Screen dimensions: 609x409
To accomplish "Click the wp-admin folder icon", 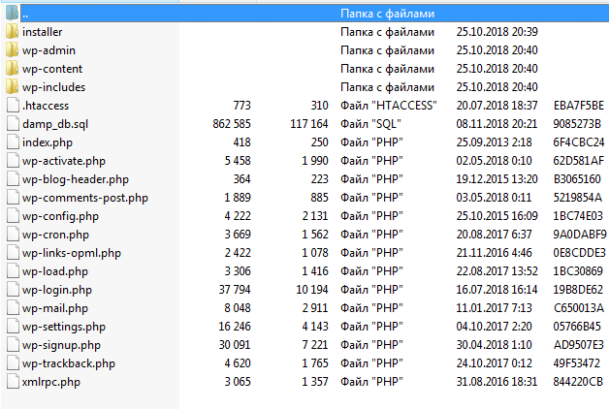I will point(12,50).
